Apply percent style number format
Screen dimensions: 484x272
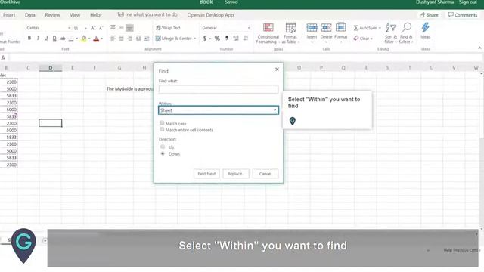pos(217,39)
